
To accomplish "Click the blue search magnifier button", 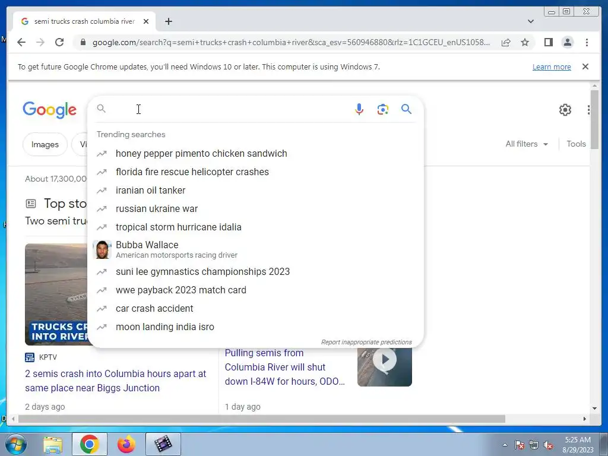I will pos(406,109).
